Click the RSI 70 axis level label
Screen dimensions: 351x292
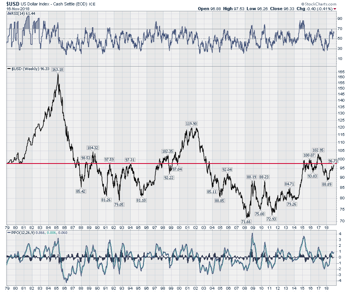pyautogui.click(x=340, y=28)
